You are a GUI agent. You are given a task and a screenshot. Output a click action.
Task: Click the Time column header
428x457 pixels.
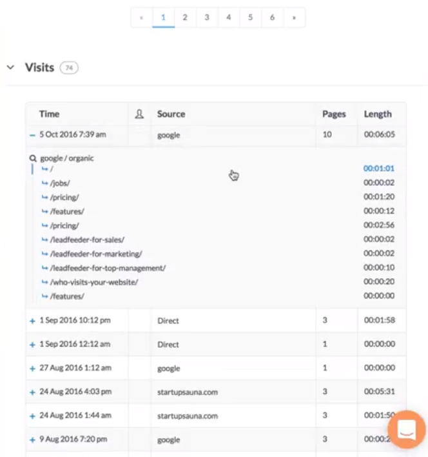pyautogui.click(x=49, y=114)
